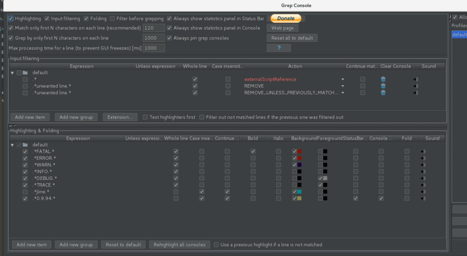Select the default profile in Profiles list
467x256 pixels.
tap(459, 35)
